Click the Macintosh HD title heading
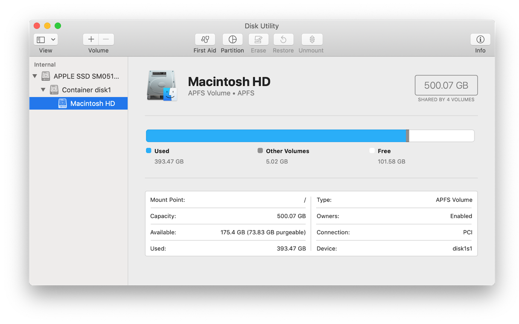The height and width of the screenshot is (324, 519). point(229,81)
